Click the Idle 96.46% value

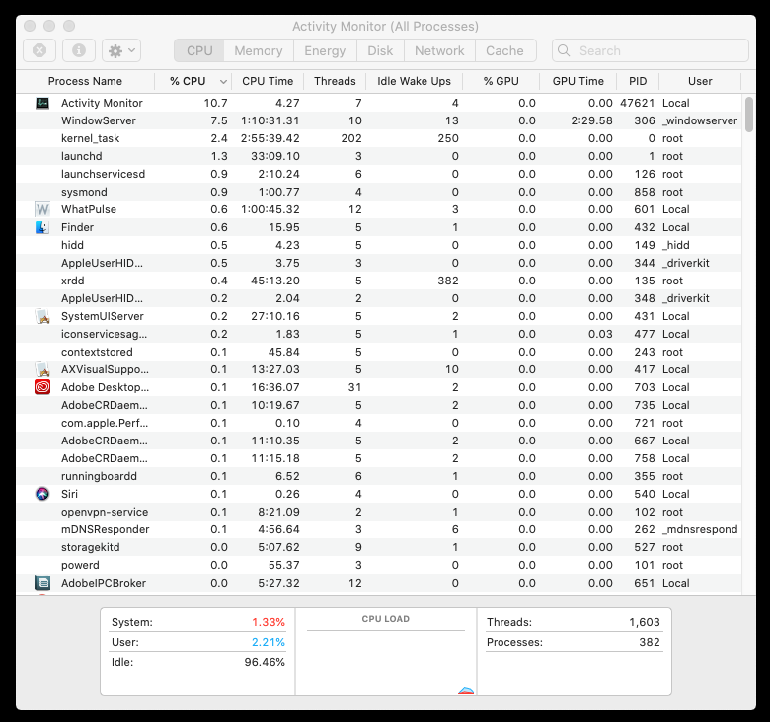(x=265, y=662)
